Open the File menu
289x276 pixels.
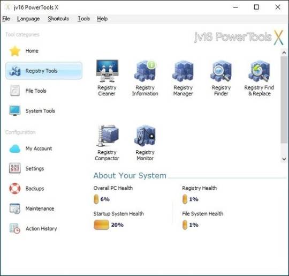click(x=6, y=19)
